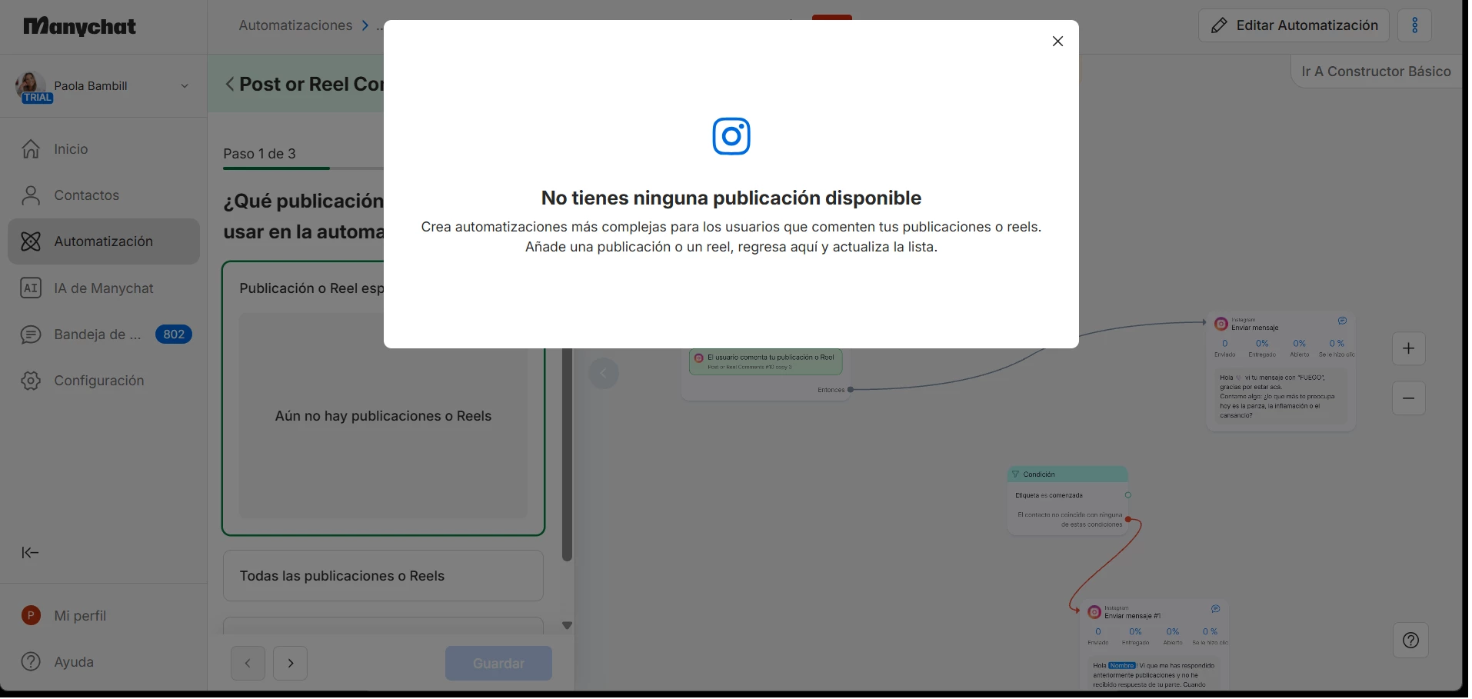The height and width of the screenshot is (699, 1472).
Task: Open the three-dot more options menu
Action: click(x=1415, y=25)
